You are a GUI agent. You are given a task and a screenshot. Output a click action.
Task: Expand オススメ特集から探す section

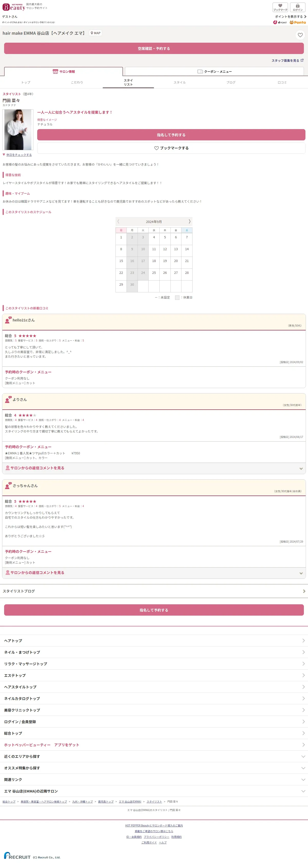coord(154,768)
